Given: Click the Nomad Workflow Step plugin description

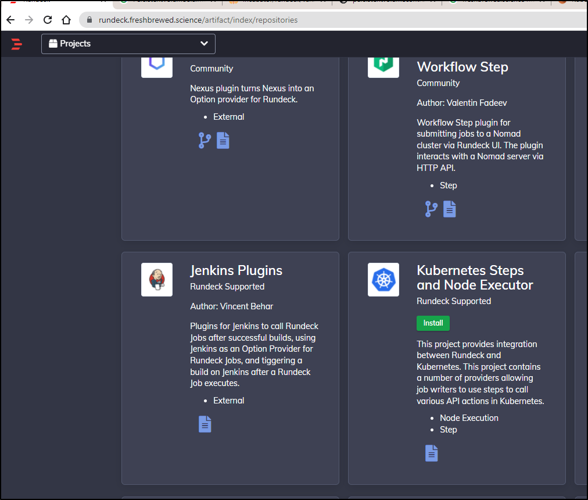Looking at the screenshot, I should coord(480,145).
